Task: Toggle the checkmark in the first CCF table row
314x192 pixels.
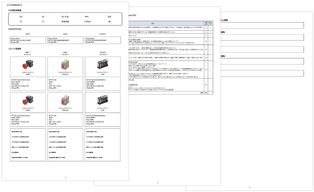Action: pos(210,28)
